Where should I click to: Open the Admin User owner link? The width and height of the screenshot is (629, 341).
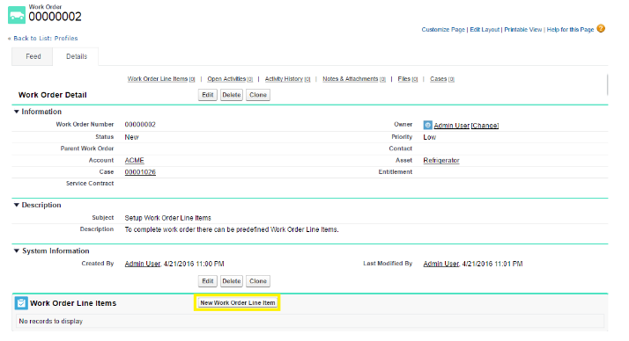tap(451, 126)
